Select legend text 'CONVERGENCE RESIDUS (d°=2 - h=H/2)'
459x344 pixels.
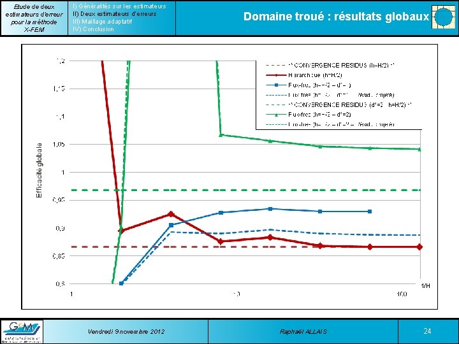350,104
